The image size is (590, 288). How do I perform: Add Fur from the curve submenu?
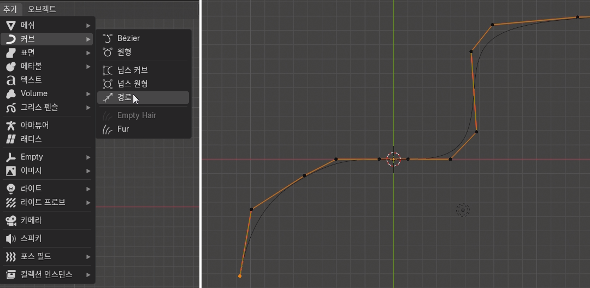click(143, 130)
